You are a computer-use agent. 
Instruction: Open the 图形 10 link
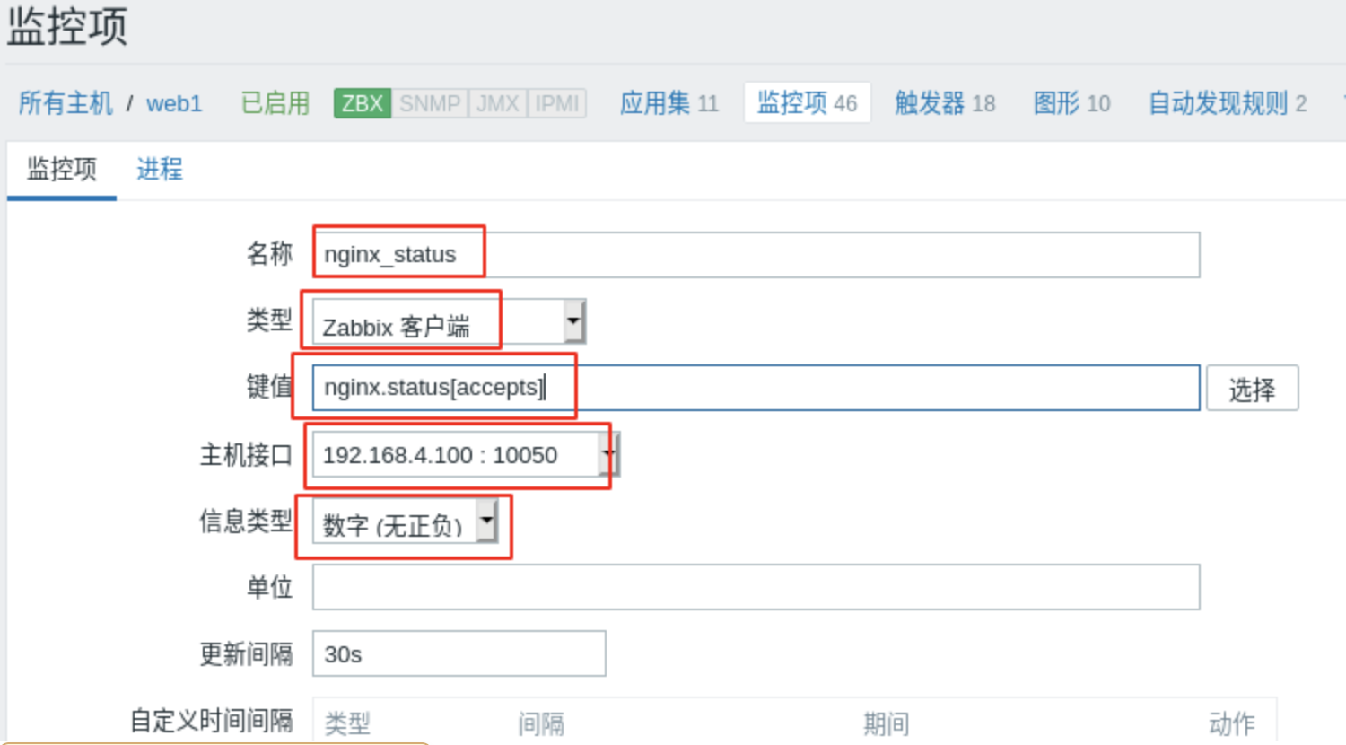1071,103
